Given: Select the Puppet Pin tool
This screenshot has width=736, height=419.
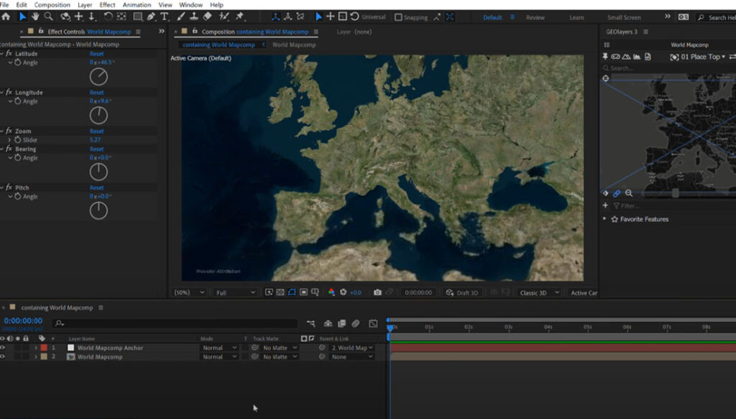Looking at the screenshot, I should [240, 17].
